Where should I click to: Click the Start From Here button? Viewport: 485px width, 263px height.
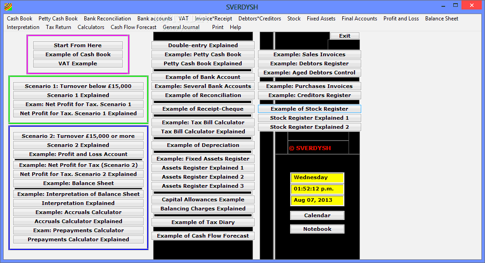[x=78, y=45]
